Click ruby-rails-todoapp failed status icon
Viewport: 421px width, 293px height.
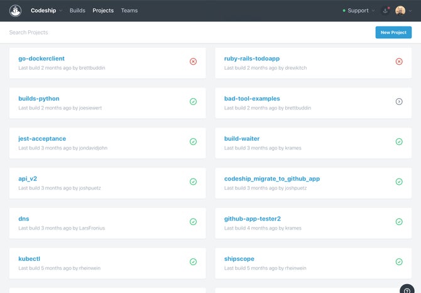click(399, 62)
